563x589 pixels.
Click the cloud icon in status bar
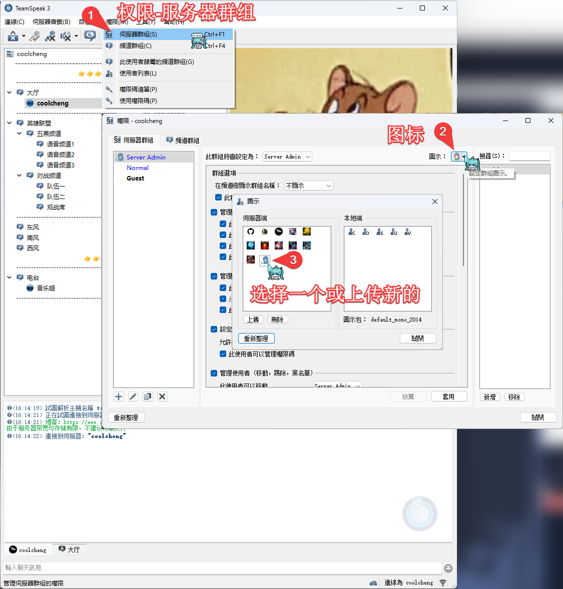click(373, 583)
